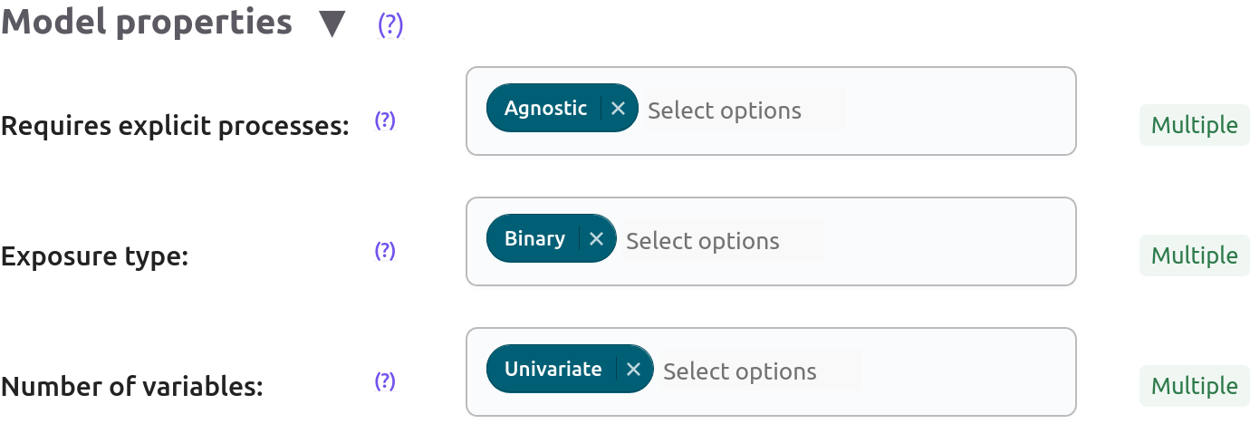This screenshot has width=1250, height=443.
Task: Click Multiple badge for Number of variables
Action: tap(1194, 386)
